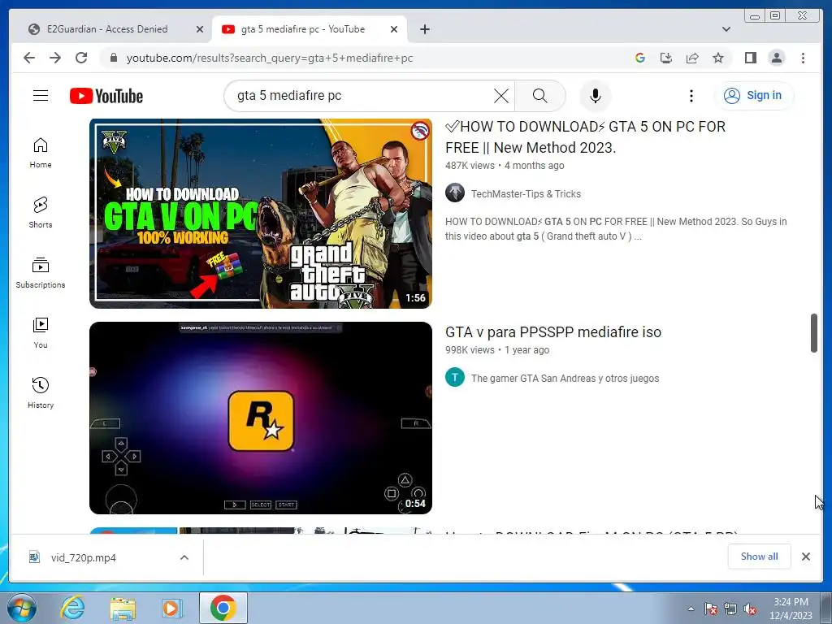Click the Chrome taskbar button
832x624 pixels.
pos(223,608)
